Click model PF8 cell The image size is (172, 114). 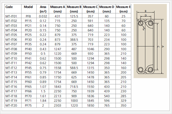pyautogui.click(x=28, y=16)
